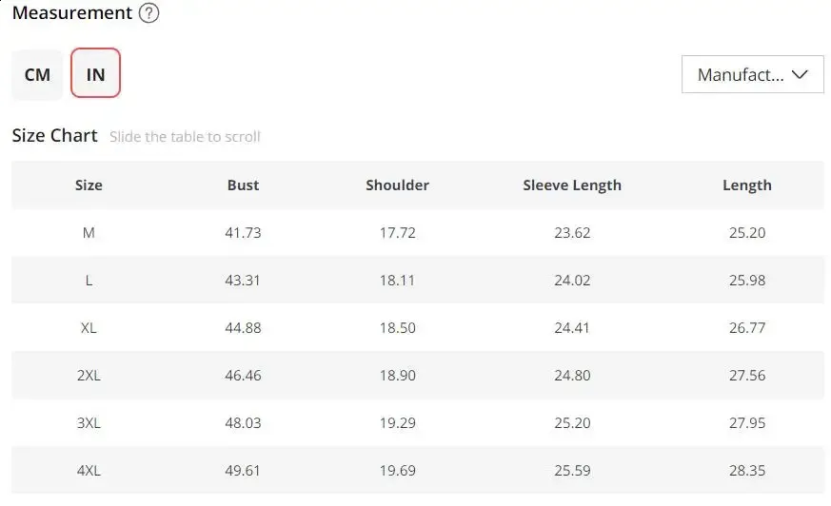
Task: Switch measurement units to CM
Action: 37,74
